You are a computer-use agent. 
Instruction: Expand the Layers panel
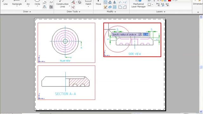pyautogui.click(x=161, y=12)
